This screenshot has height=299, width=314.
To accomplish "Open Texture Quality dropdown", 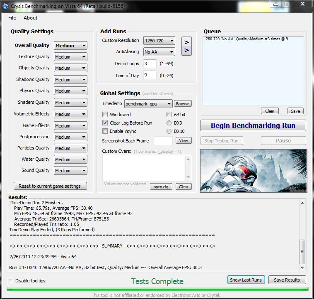I will [x=70, y=57].
